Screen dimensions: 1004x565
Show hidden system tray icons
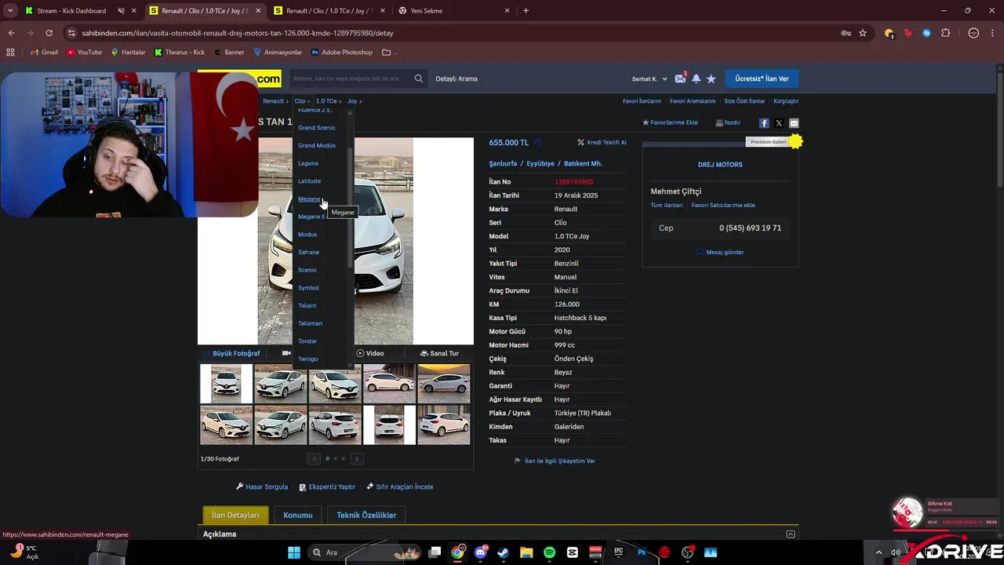tap(878, 552)
